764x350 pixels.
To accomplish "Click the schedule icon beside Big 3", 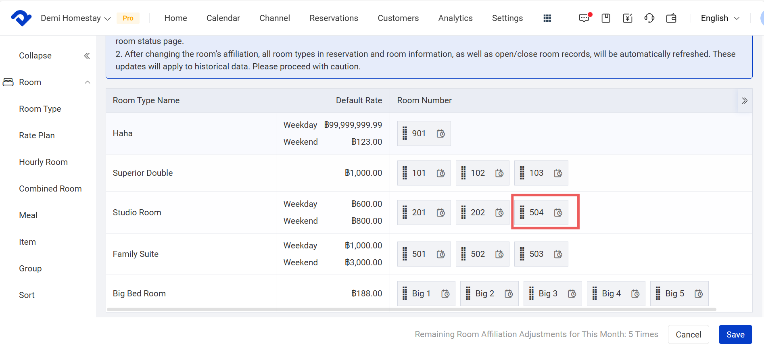I will tap(572, 294).
